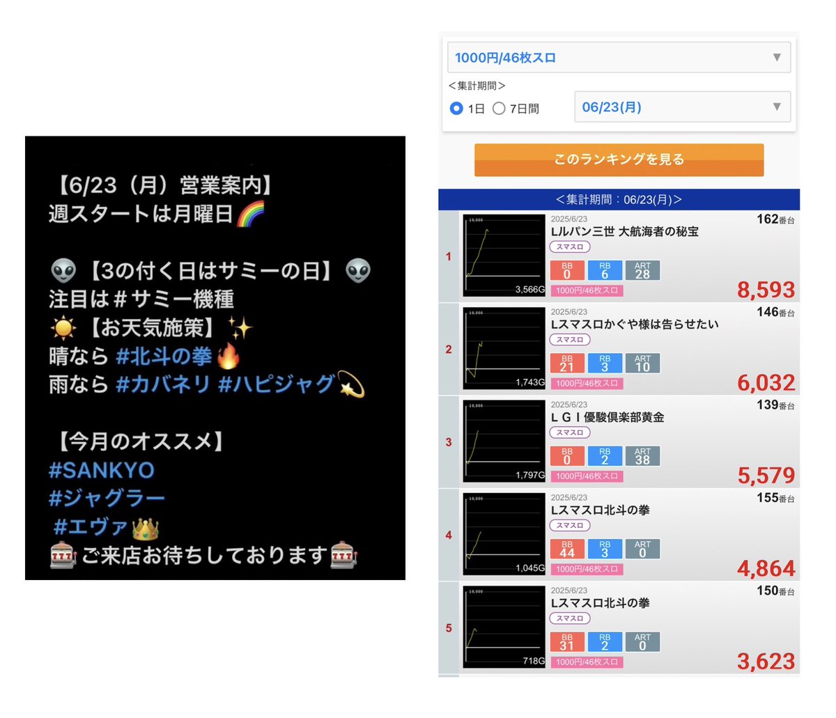This screenshot has height=718, width=836.
Task: Click the 4,864 score value
Action: (x=766, y=568)
